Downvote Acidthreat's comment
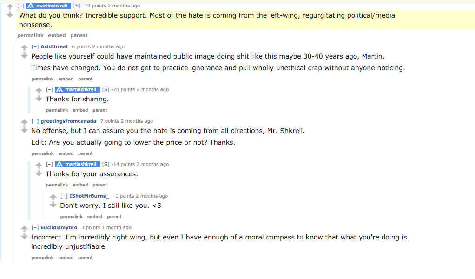Viewport: 475px width, 279px height. (x=24, y=55)
